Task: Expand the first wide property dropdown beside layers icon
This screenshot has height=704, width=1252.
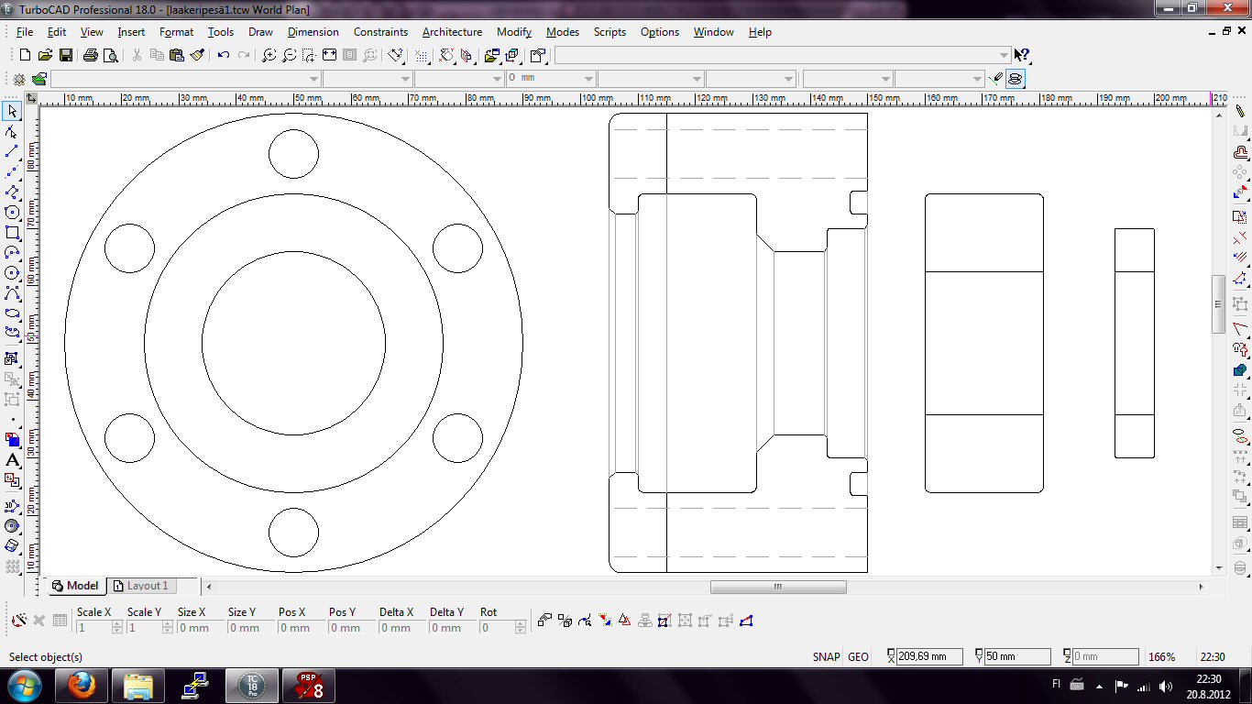Action: [314, 80]
